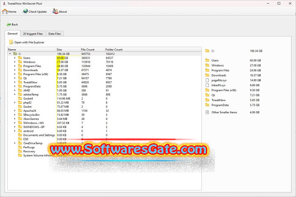Sort by the Name column header
296x197 pixels.
(32, 49)
